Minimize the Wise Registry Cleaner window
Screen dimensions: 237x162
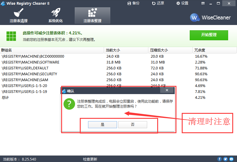210,3
